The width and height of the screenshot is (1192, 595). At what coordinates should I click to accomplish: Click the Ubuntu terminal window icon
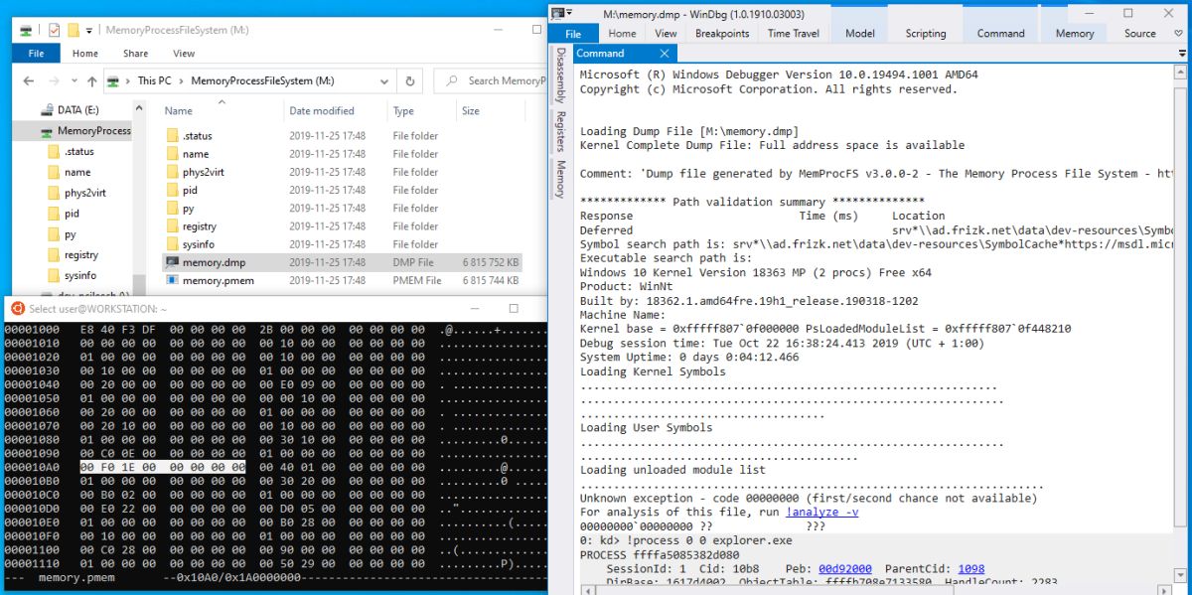[x=17, y=309]
